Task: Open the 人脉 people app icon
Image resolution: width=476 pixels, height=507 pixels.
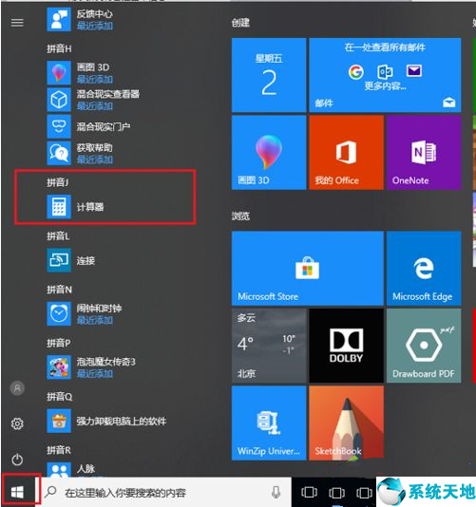Action: (59, 470)
